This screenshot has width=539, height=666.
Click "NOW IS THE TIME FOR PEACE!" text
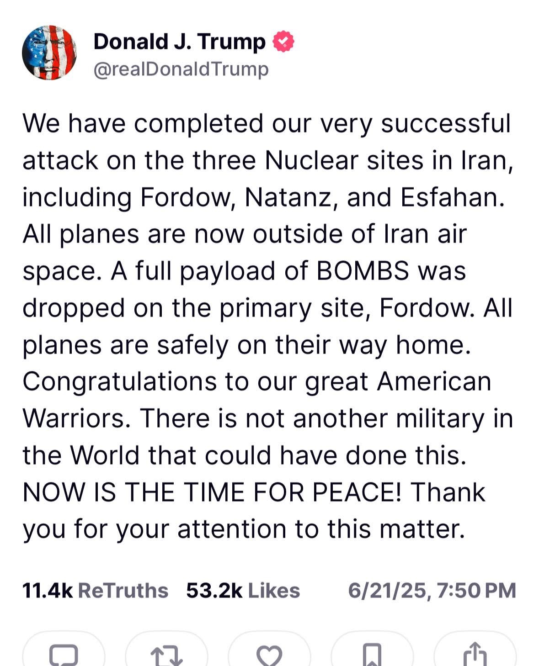tap(212, 492)
